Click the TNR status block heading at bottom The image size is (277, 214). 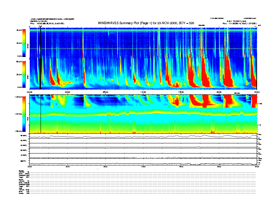(20, 188)
